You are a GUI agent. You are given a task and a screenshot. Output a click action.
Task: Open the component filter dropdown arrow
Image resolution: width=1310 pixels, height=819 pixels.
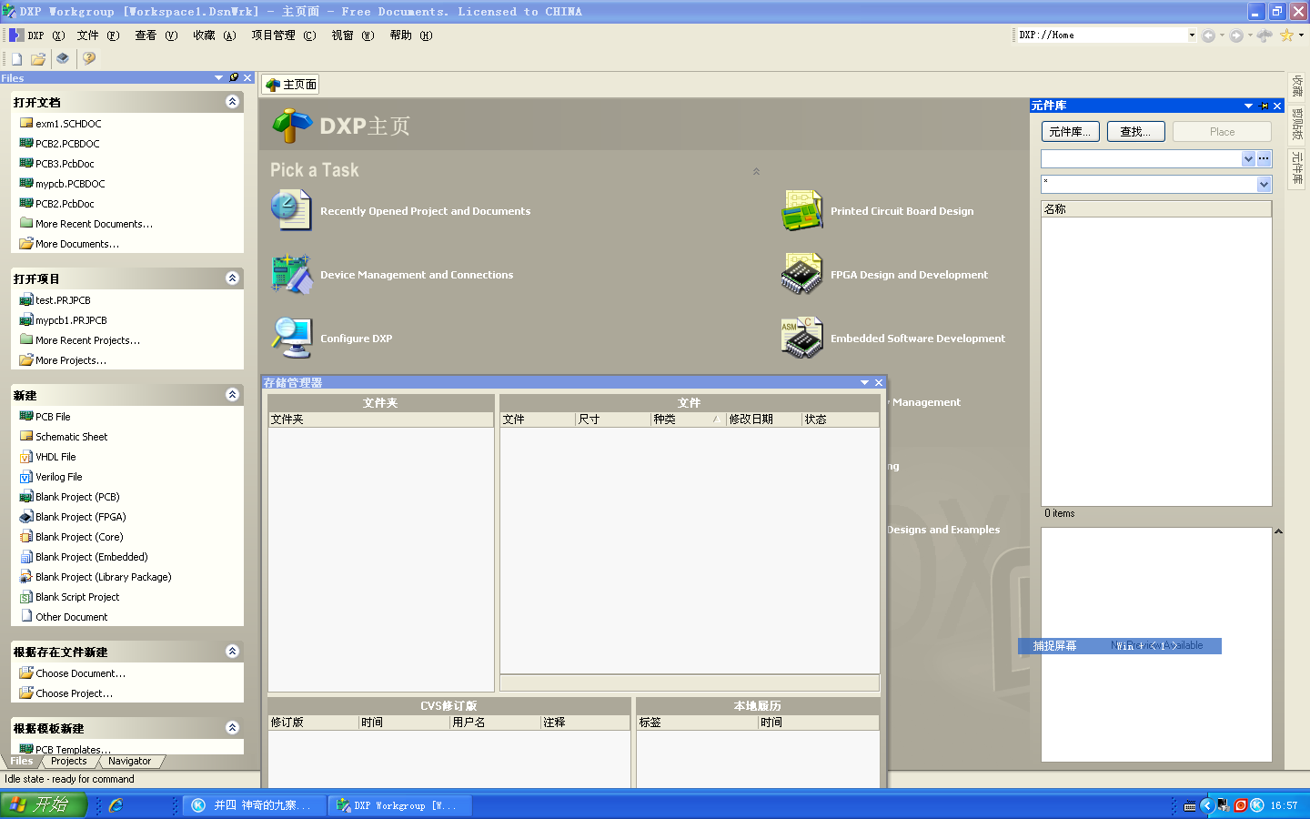[1264, 184]
